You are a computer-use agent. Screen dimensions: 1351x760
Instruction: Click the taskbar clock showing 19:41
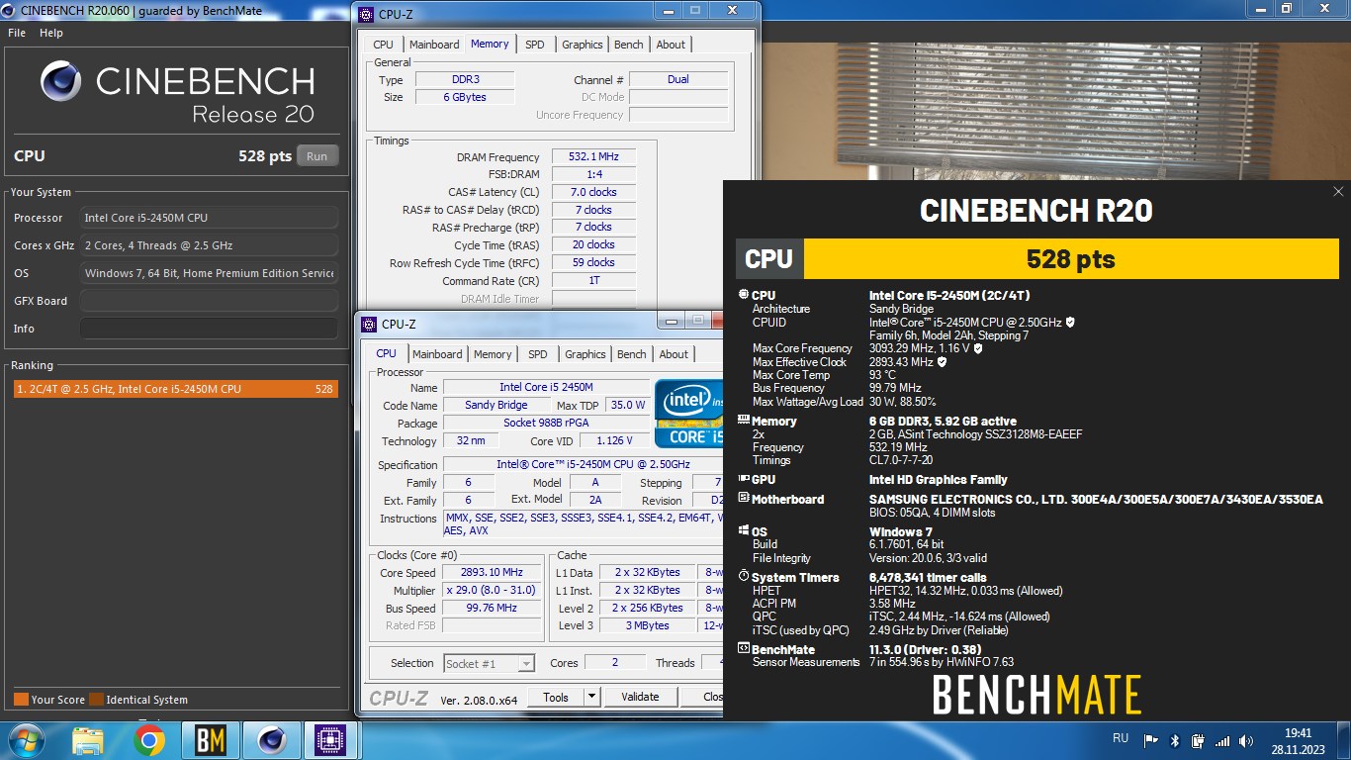pos(1299,740)
